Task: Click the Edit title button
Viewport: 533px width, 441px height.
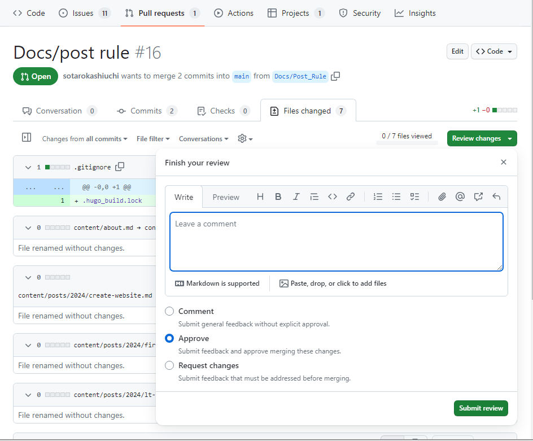Action: point(457,51)
